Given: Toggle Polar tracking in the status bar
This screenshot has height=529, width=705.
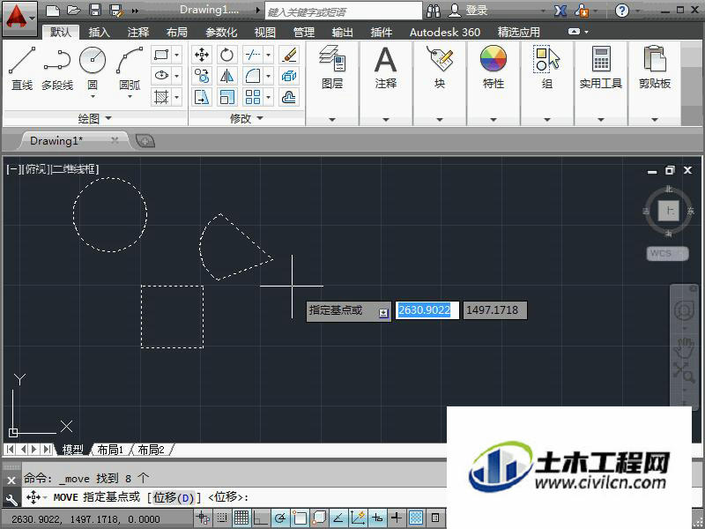Looking at the screenshot, I should (x=280, y=518).
